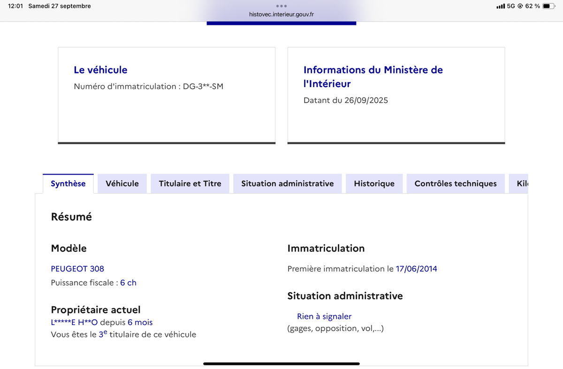Select the PEUGEOT 308 model text

[x=77, y=269]
